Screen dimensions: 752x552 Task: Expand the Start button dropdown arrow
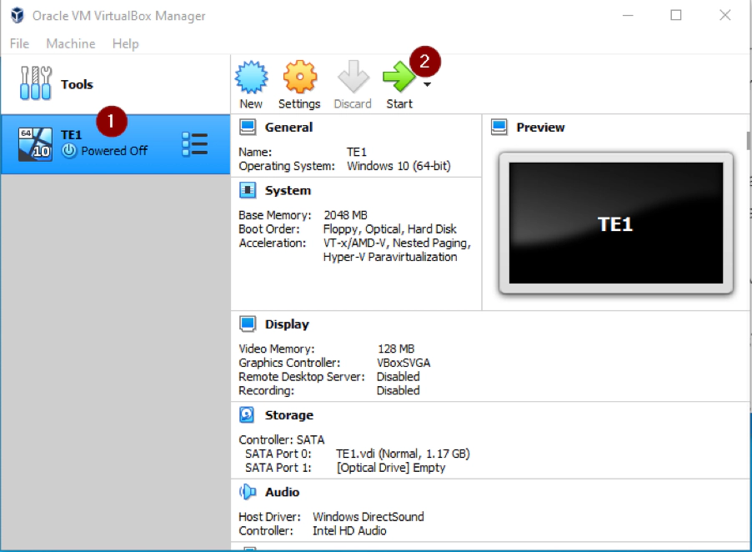(x=427, y=84)
